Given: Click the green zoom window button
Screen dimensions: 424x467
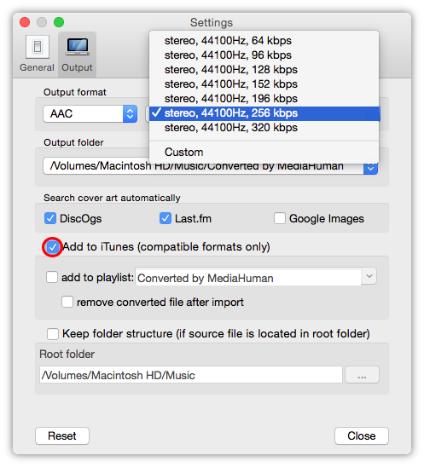Looking at the screenshot, I should [59, 22].
